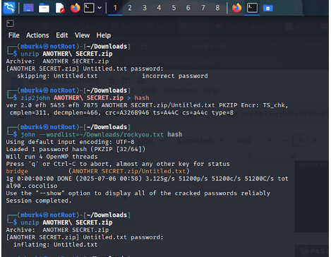Click 'zip2john' in the second command
Image resolution: width=331 pixels, height=257 pixels.
[x=35, y=98]
